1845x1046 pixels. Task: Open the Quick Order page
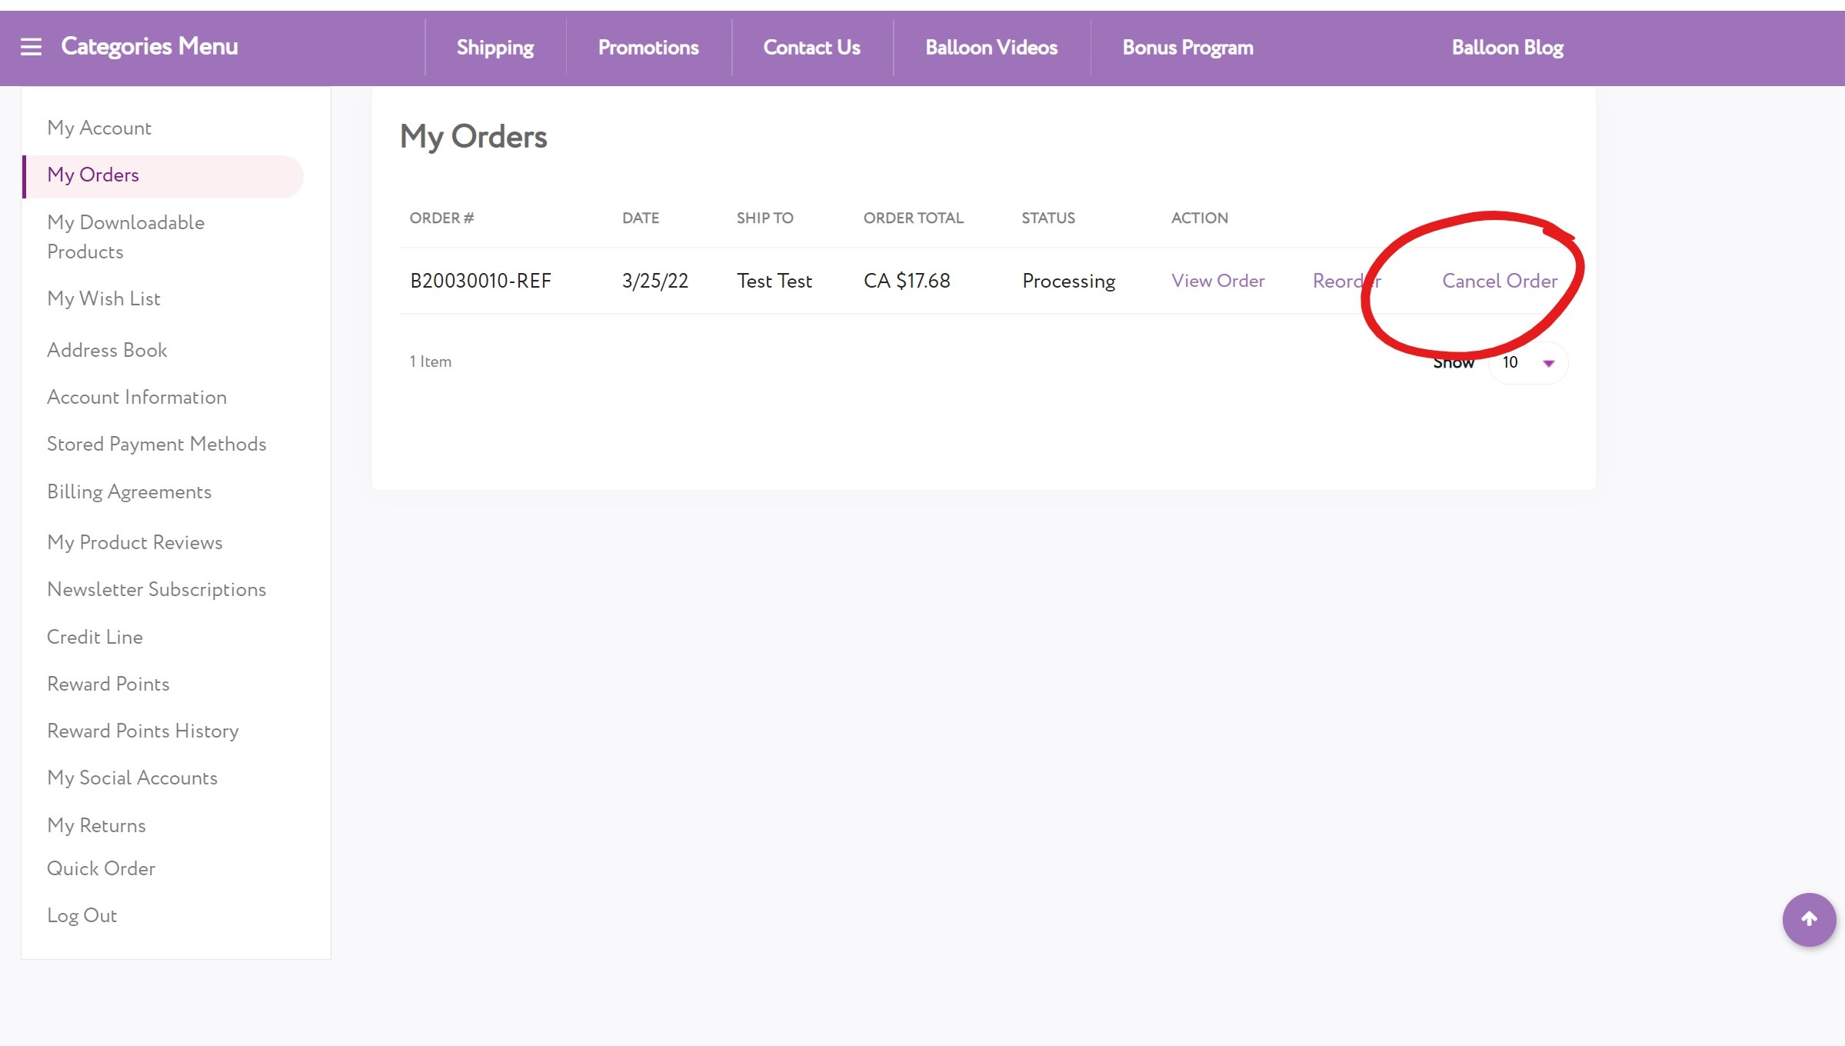point(101,868)
